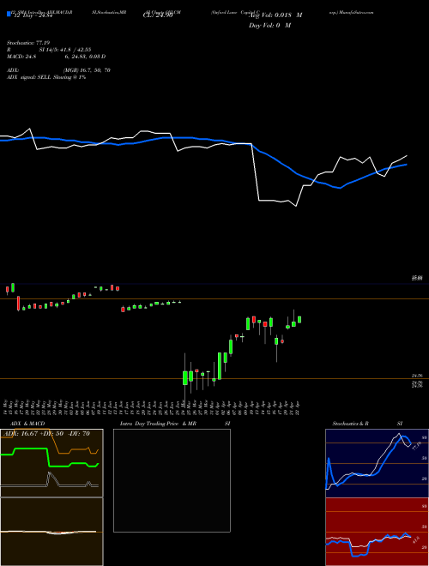Viewport: 429px width, 566px height.
Task: Click the white price line's lowest point
Action: coord(296,206)
